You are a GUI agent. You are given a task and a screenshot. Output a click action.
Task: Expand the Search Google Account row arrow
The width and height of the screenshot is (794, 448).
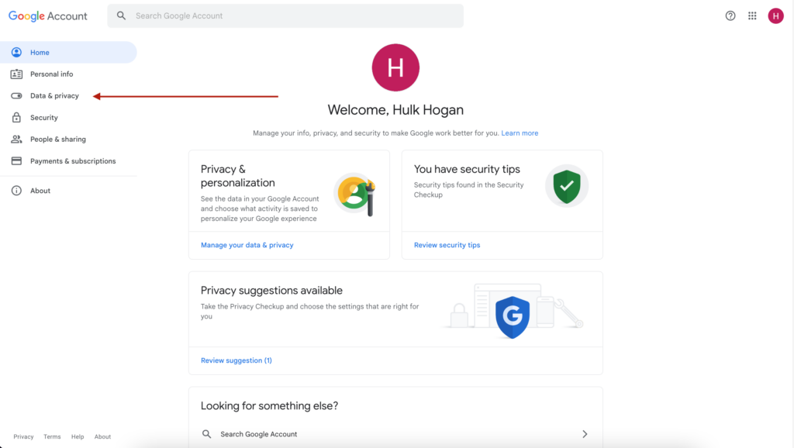click(584, 434)
